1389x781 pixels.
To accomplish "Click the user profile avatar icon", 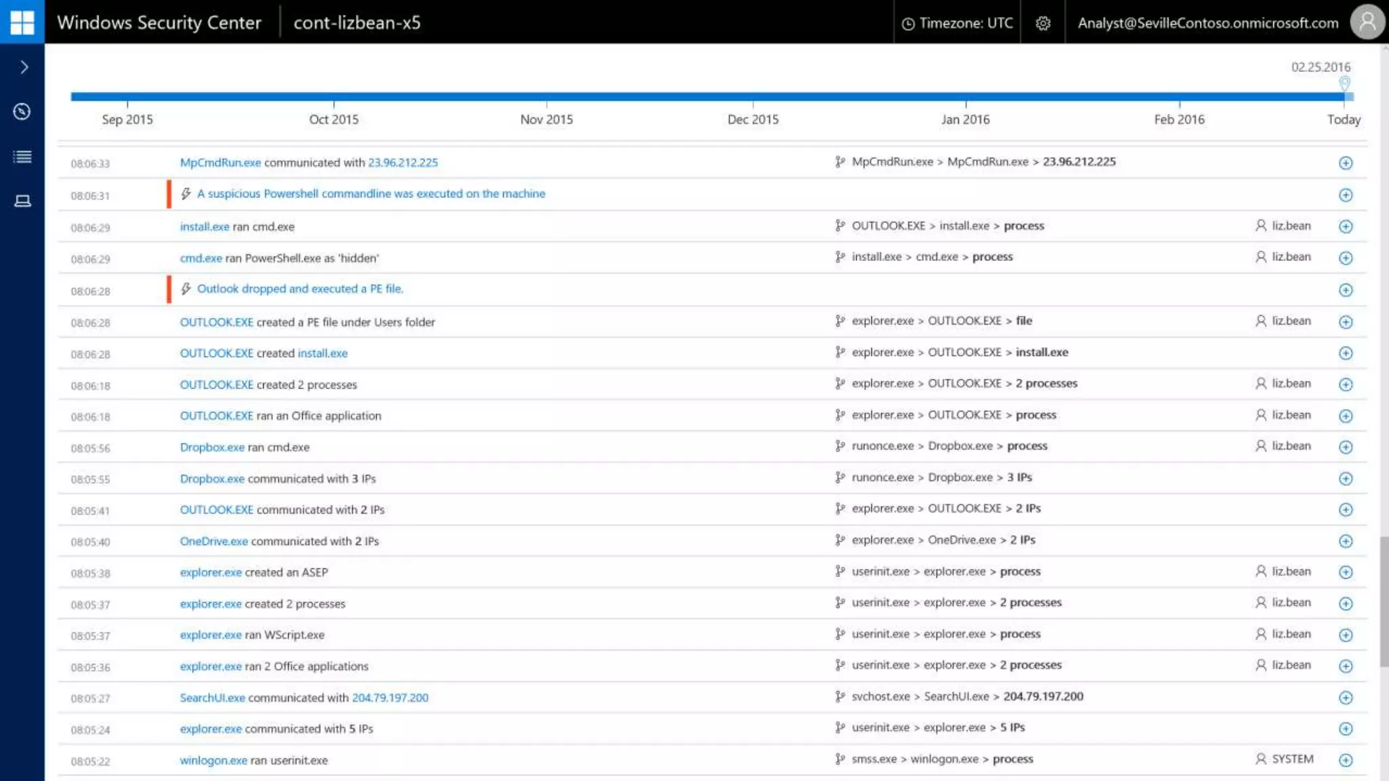I will 1367,22.
